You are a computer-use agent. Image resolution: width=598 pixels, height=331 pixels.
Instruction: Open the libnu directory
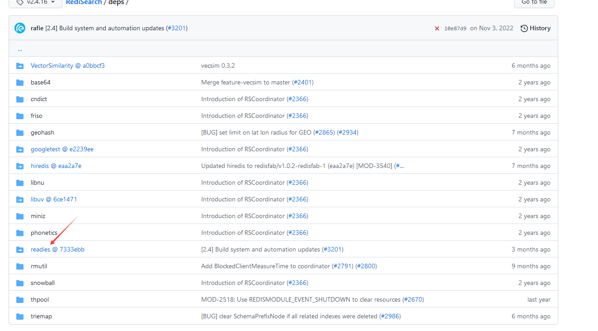pyautogui.click(x=38, y=182)
